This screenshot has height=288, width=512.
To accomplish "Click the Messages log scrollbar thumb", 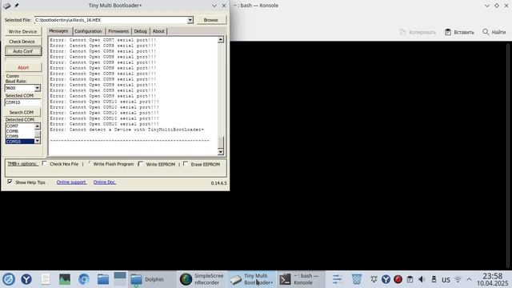I will point(221,142).
